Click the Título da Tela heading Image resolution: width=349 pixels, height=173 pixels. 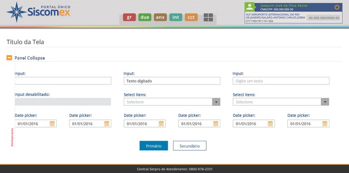pos(25,42)
